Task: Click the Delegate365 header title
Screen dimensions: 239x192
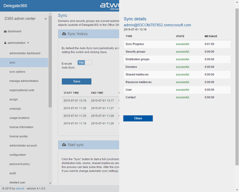Action: coord(15,6)
